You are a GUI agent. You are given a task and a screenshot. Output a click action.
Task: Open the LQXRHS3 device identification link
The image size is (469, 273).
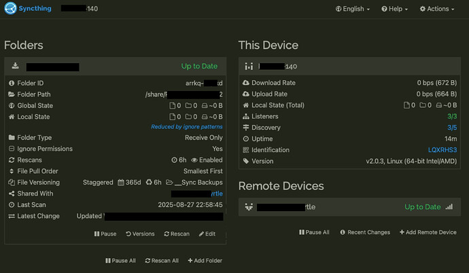click(442, 150)
